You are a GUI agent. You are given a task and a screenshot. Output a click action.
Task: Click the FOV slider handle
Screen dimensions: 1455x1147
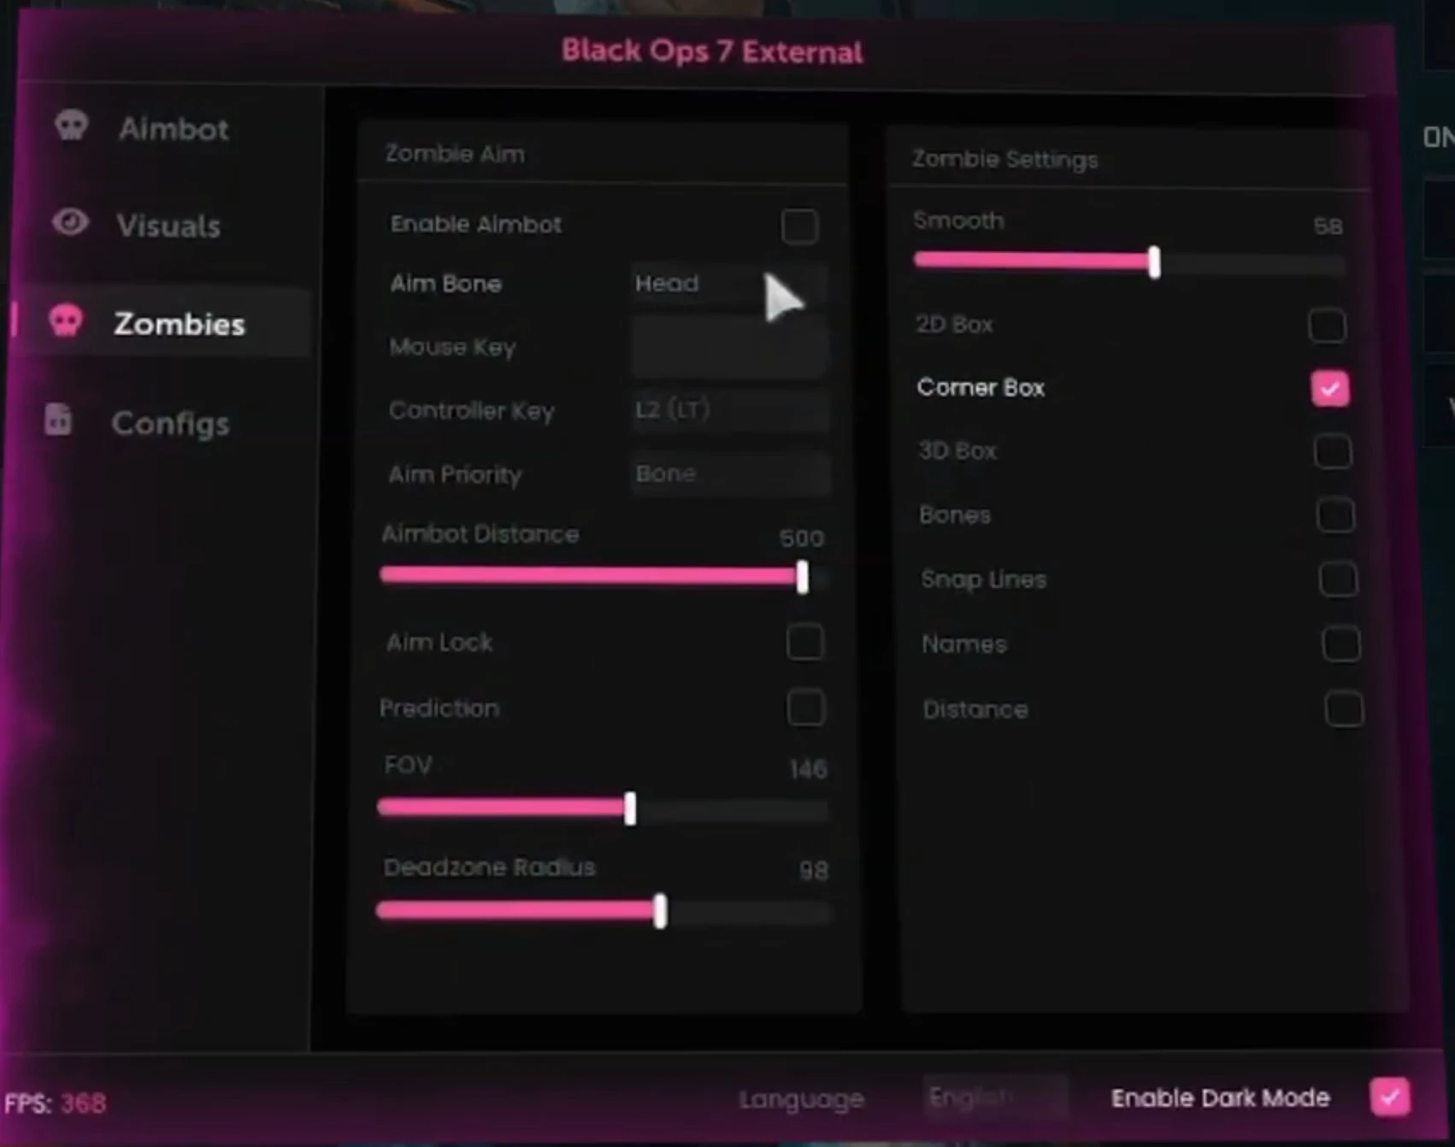coord(630,809)
